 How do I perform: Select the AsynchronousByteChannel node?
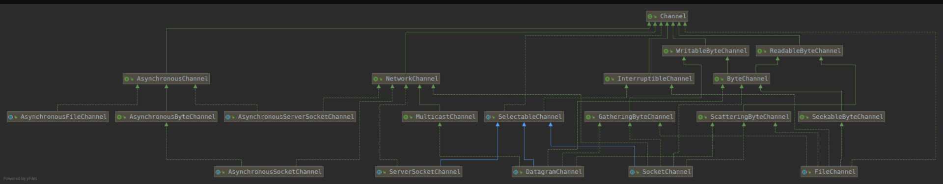tap(166, 117)
